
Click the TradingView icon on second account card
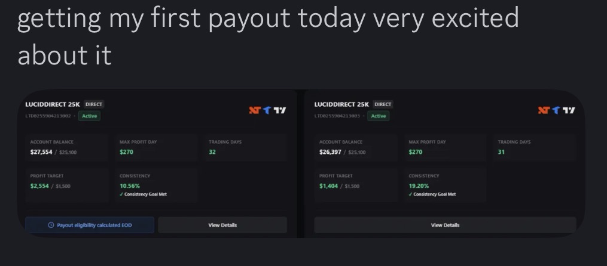569,110
